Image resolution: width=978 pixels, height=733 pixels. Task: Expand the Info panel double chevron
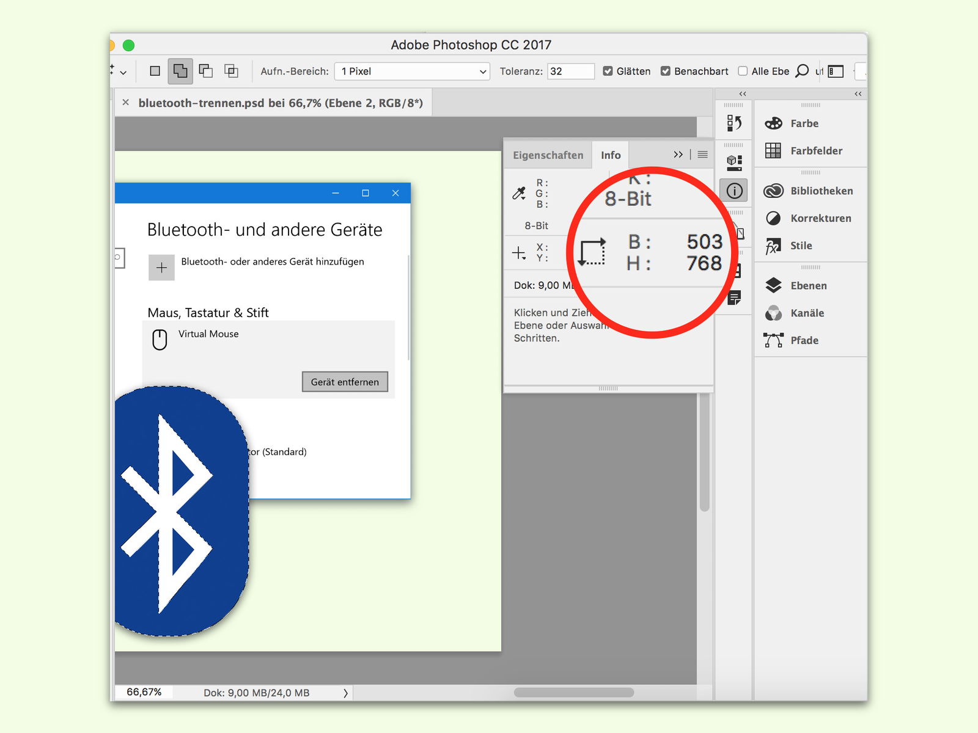click(678, 155)
